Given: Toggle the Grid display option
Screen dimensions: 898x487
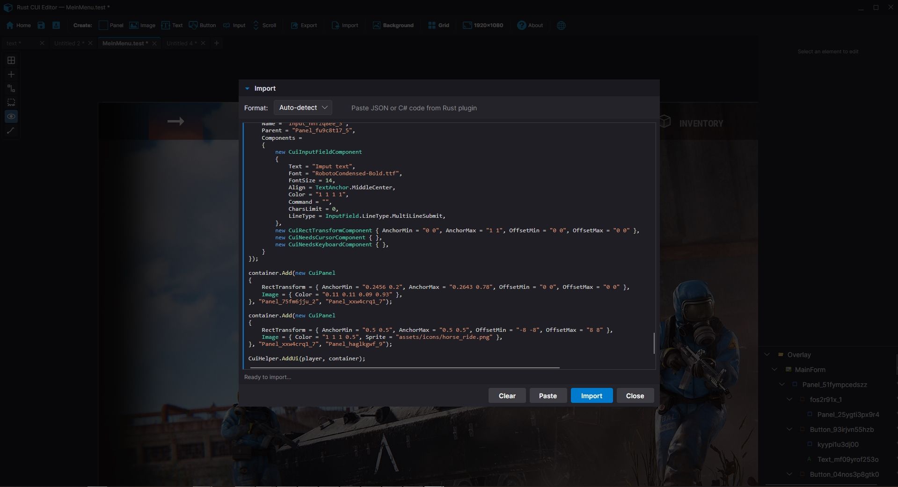Looking at the screenshot, I should coord(438,25).
